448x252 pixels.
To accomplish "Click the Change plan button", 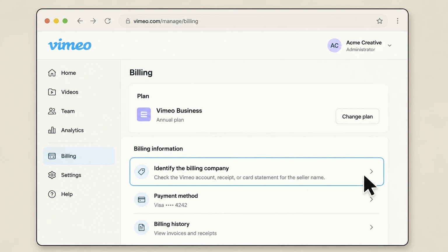I will pyautogui.click(x=357, y=116).
